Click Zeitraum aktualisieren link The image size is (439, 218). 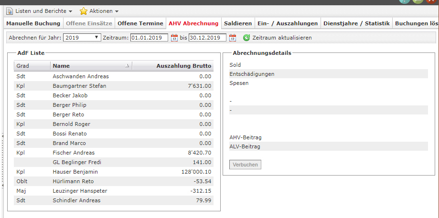coord(282,38)
